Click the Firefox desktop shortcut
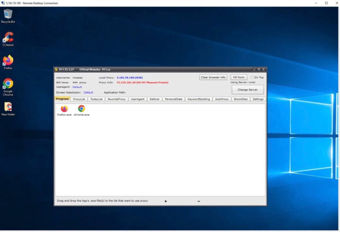Image resolution: width=340 pixels, height=232 pixels. pyautogui.click(x=8, y=62)
